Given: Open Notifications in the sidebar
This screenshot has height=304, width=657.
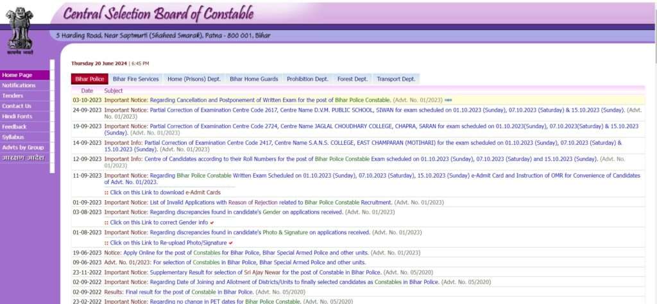Looking at the screenshot, I should click(19, 85).
